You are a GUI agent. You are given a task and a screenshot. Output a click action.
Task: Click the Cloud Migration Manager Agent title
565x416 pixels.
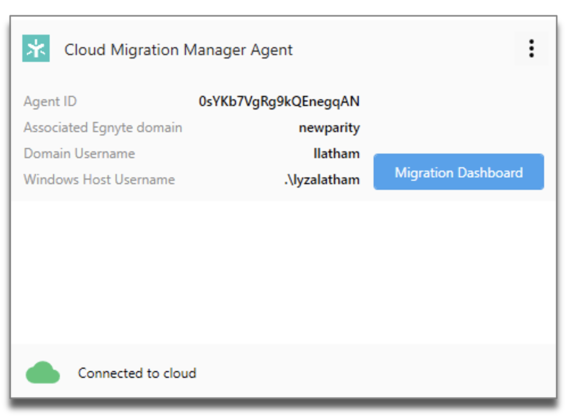point(179,50)
